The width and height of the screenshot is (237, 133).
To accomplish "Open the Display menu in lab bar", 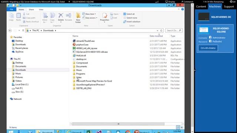I will 170,1.
